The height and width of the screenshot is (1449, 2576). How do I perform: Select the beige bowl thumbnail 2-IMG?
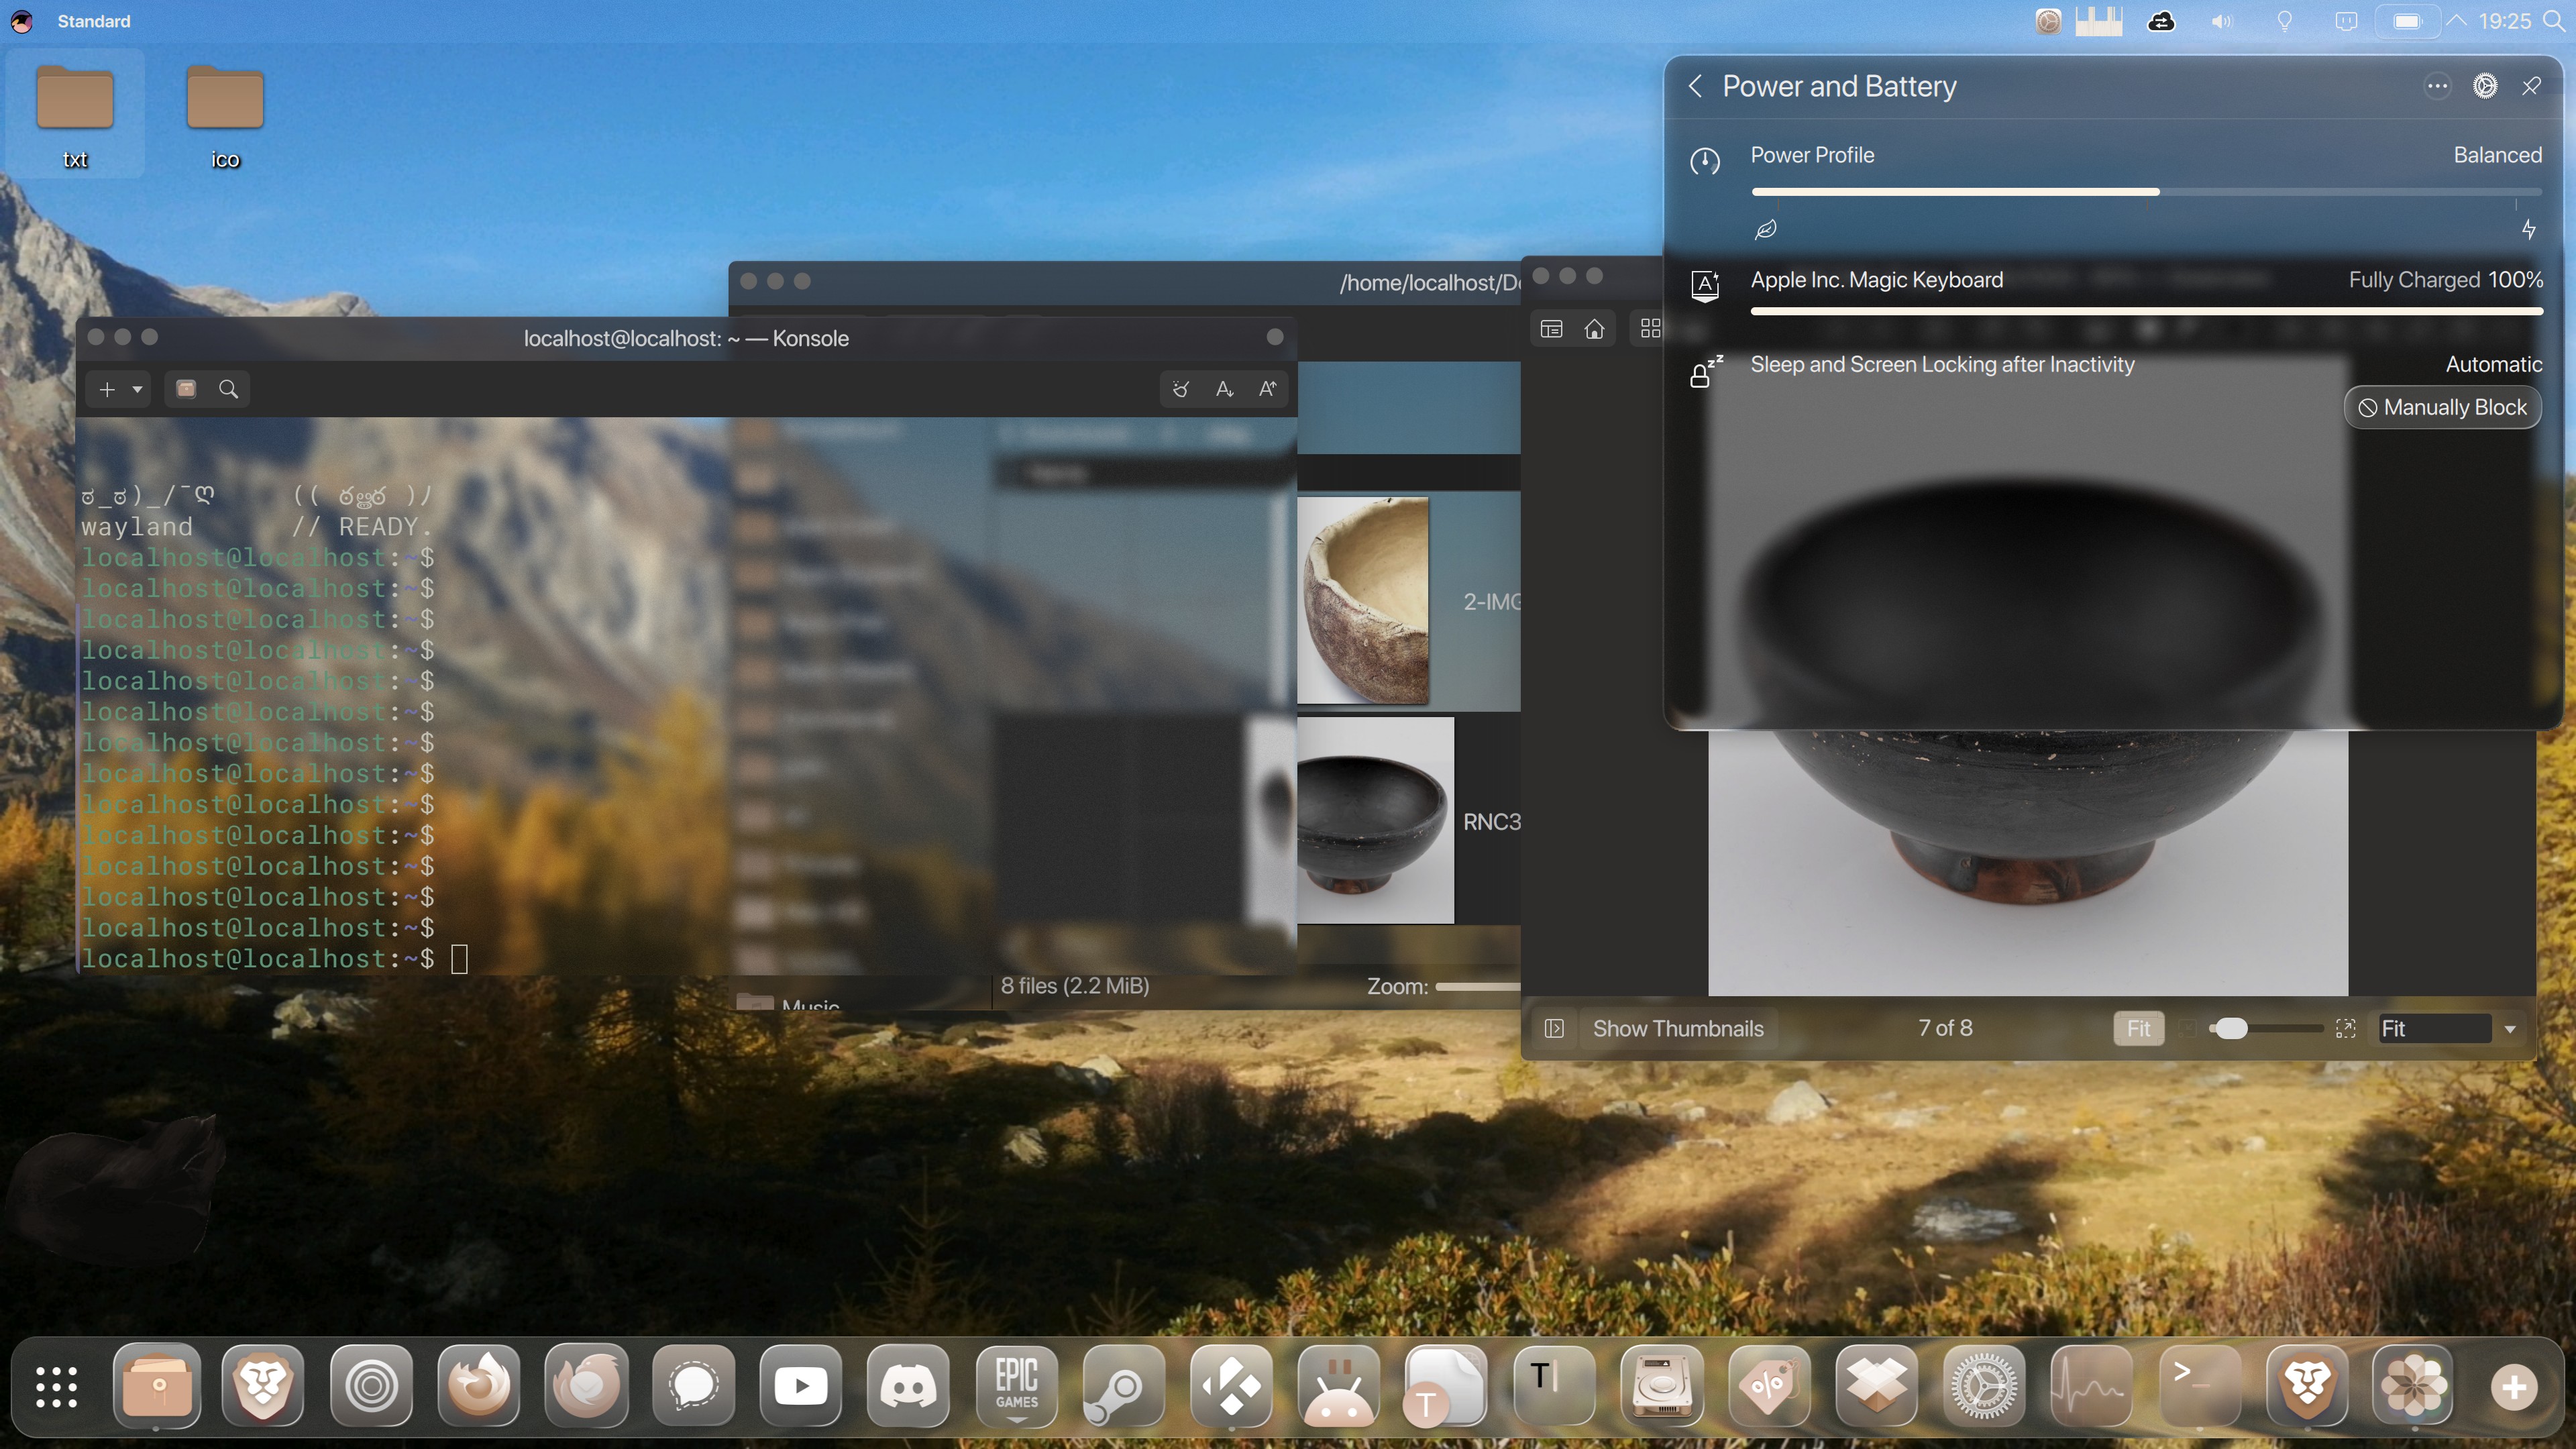pyautogui.click(x=1363, y=601)
